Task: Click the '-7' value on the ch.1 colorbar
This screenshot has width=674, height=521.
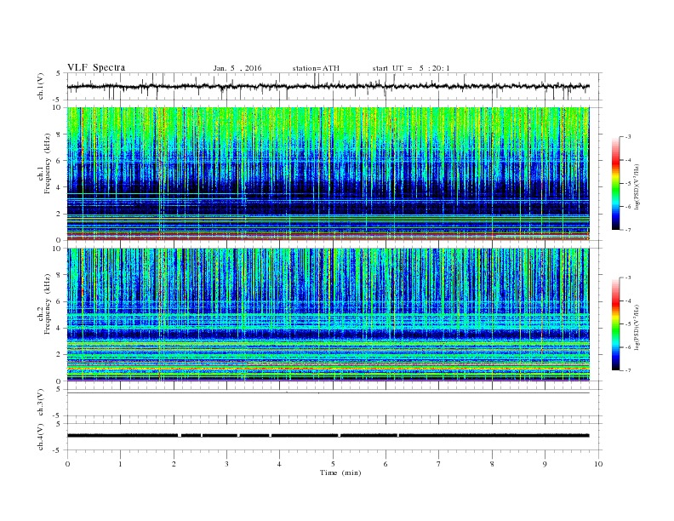Action: click(x=627, y=230)
